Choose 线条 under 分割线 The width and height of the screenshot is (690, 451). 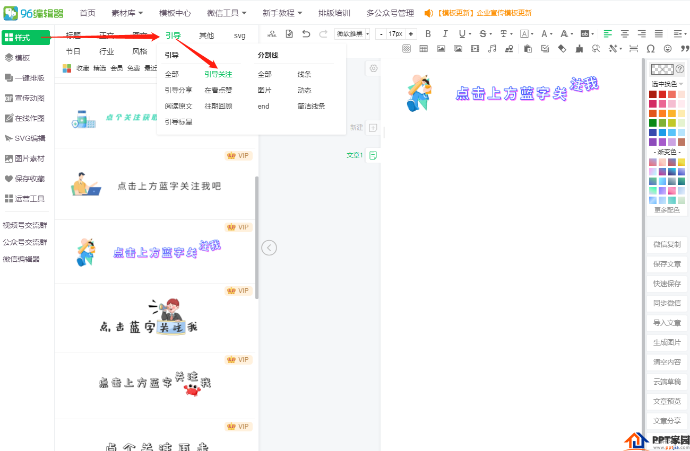304,74
